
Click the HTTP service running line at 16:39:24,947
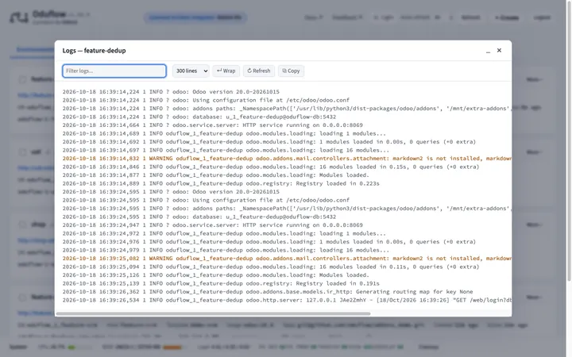pyautogui.click(x=213, y=225)
